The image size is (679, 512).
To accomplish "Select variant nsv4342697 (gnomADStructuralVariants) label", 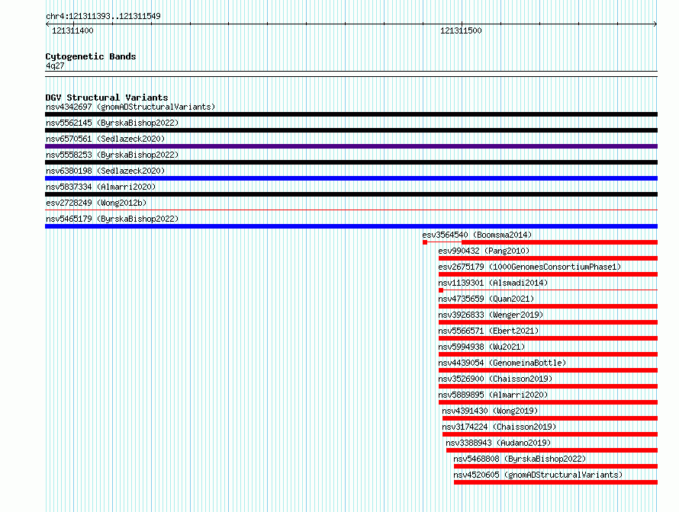I will (130, 107).
